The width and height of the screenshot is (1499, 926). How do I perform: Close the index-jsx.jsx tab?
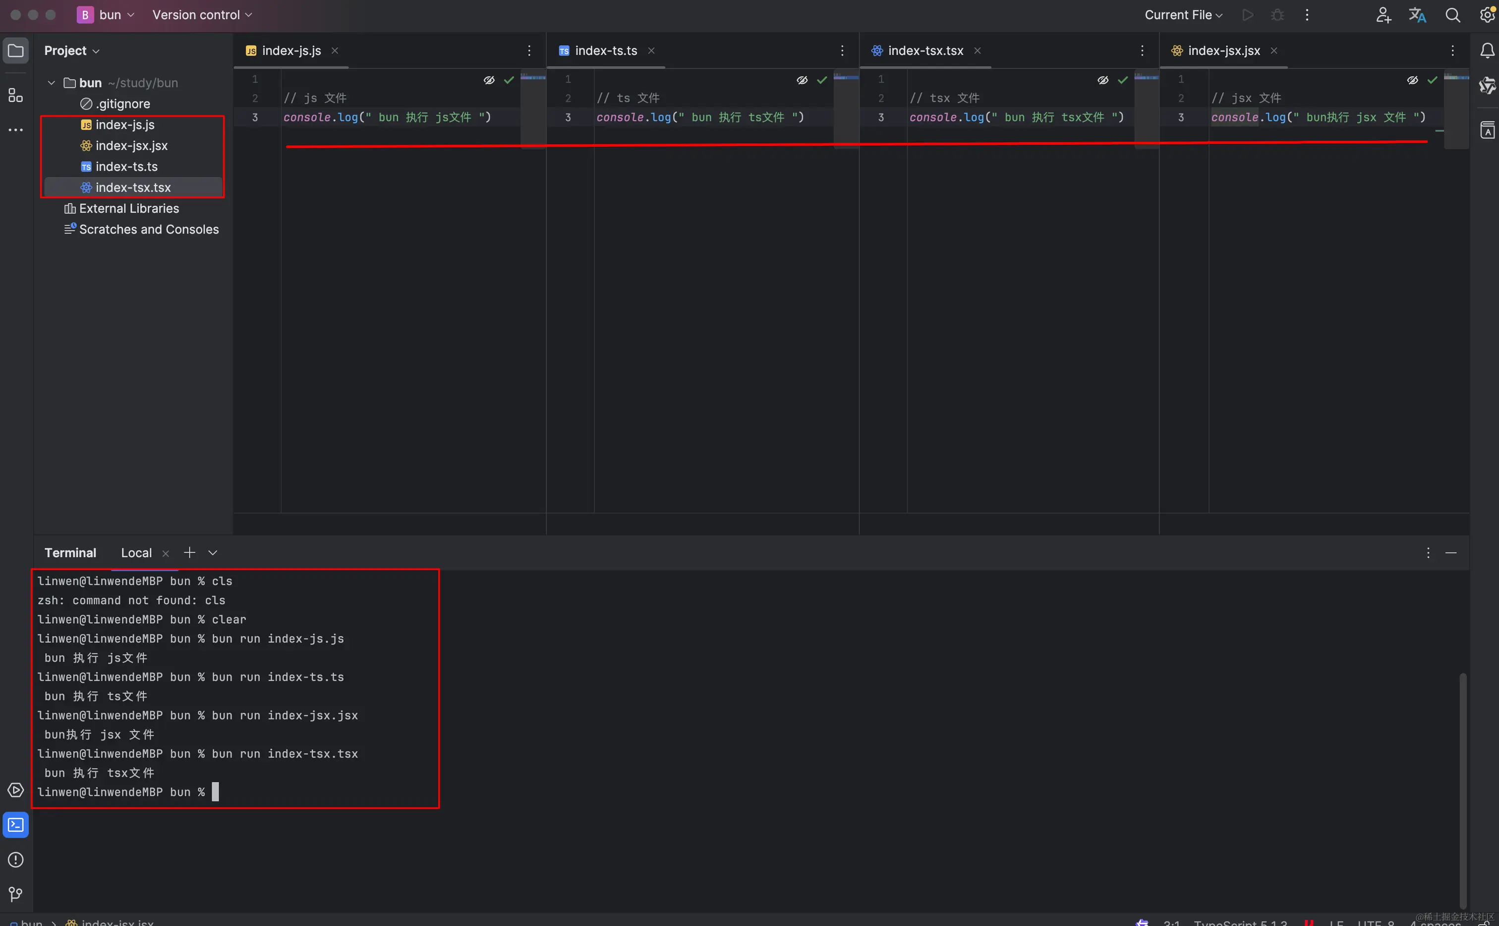tap(1273, 51)
